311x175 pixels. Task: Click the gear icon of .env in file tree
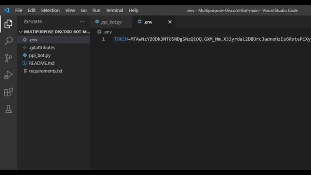25,40
